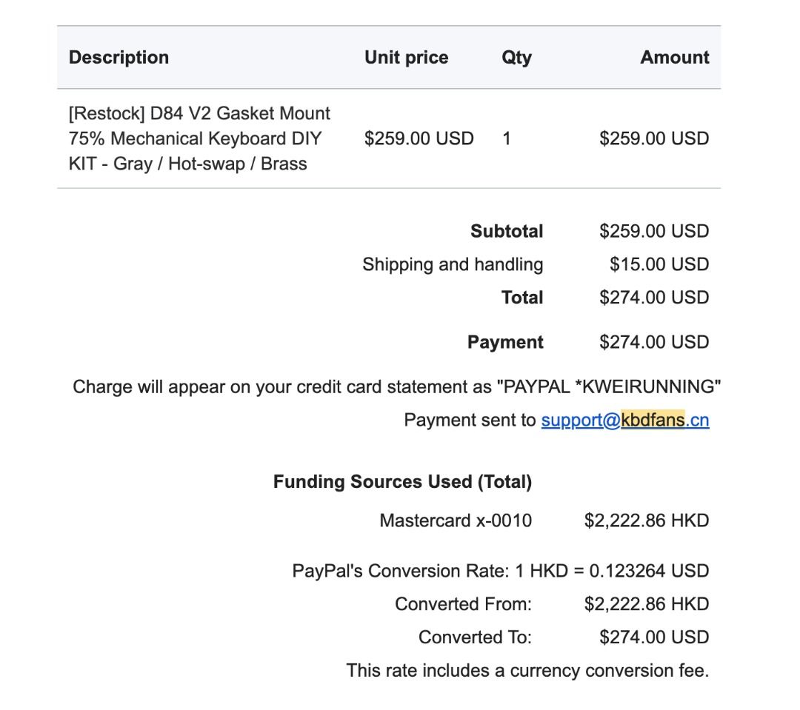
Task: Click the PAYPAL *KWEIRUNNING statement text
Action: (x=609, y=387)
